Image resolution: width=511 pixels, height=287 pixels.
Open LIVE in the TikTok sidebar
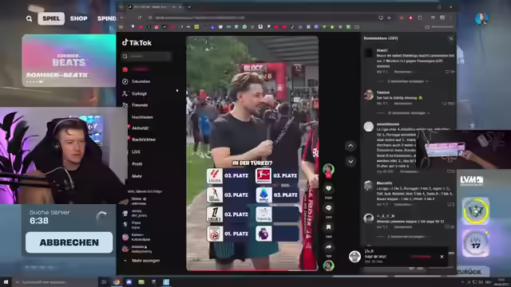[136, 152]
